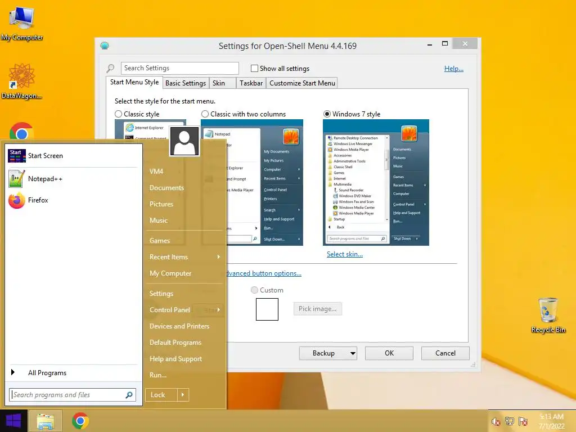Open the arrow next to Lock

pyautogui.click(x=183, y=395)
